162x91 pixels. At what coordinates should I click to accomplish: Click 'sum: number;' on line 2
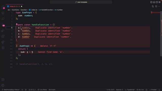26,16
